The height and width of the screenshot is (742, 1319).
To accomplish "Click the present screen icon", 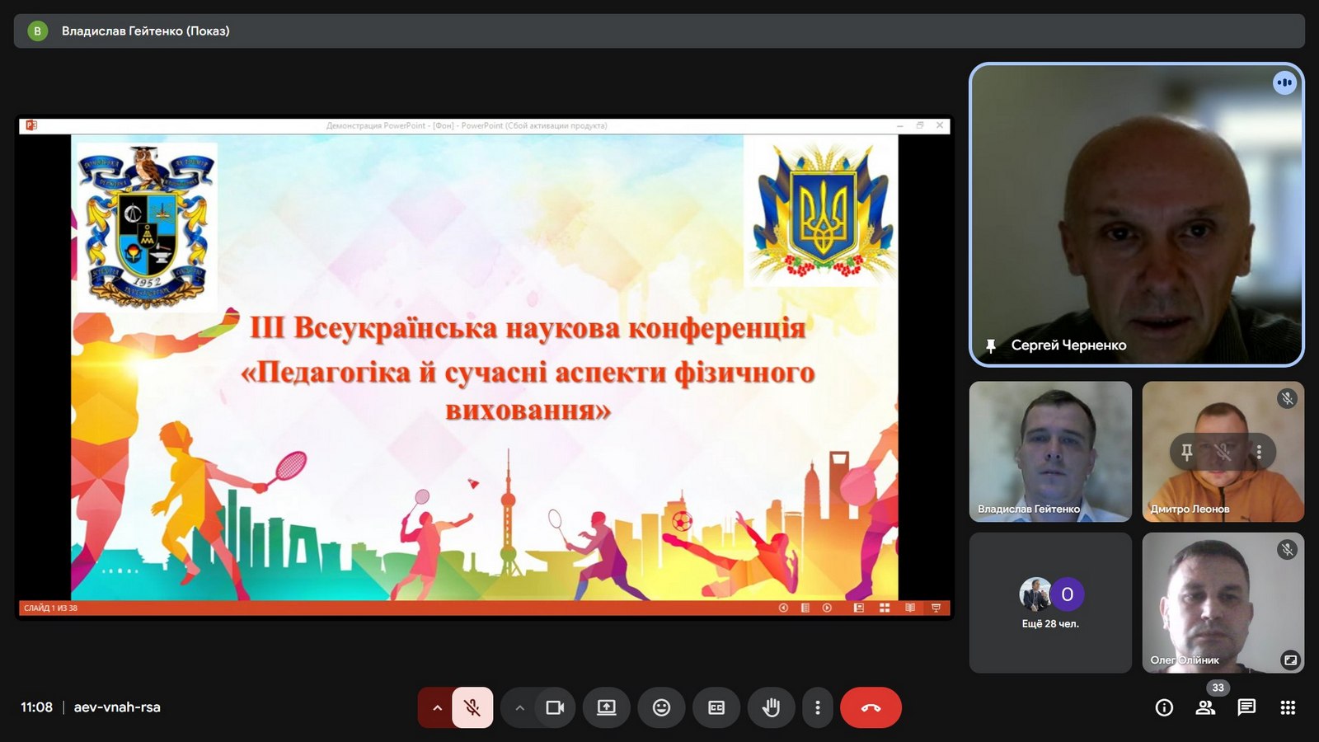I will point(607,707).
